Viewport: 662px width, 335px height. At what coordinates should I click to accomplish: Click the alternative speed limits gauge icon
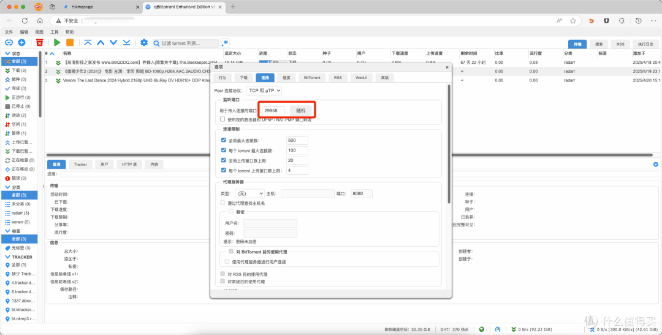tap(498, 329)
